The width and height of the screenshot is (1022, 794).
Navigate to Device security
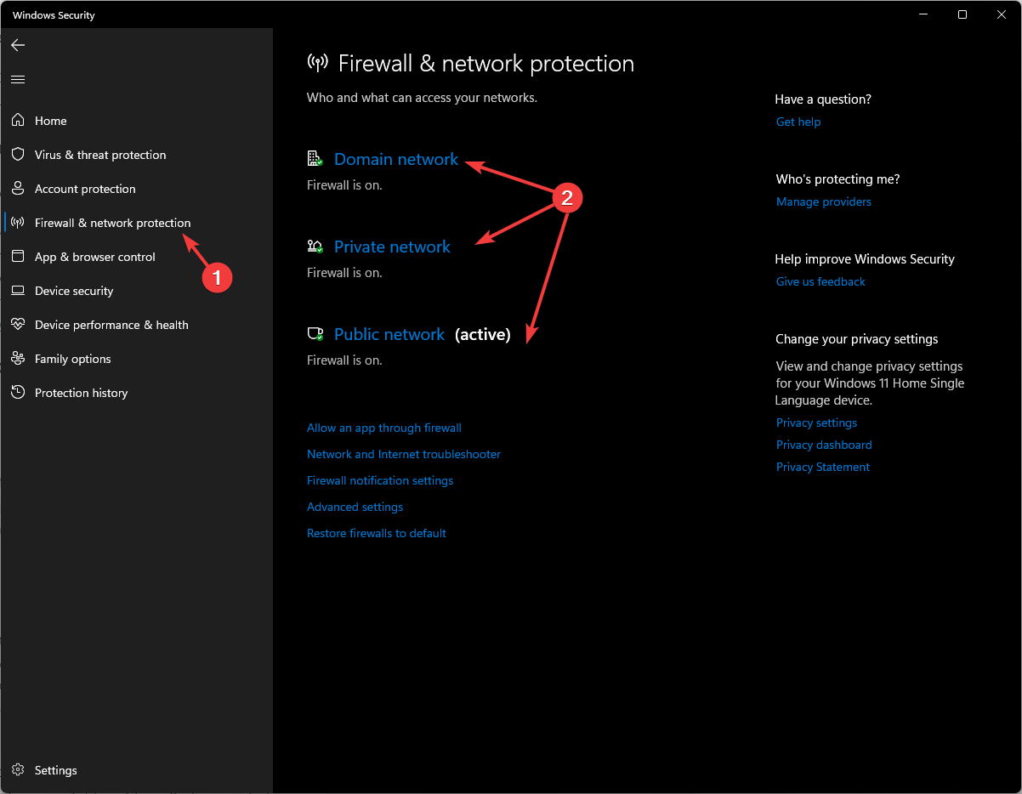74,291
